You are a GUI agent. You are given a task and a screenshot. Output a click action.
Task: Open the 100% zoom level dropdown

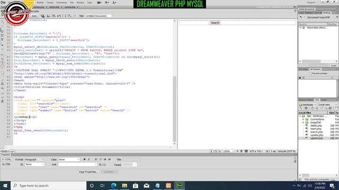[x=228, y=151]
